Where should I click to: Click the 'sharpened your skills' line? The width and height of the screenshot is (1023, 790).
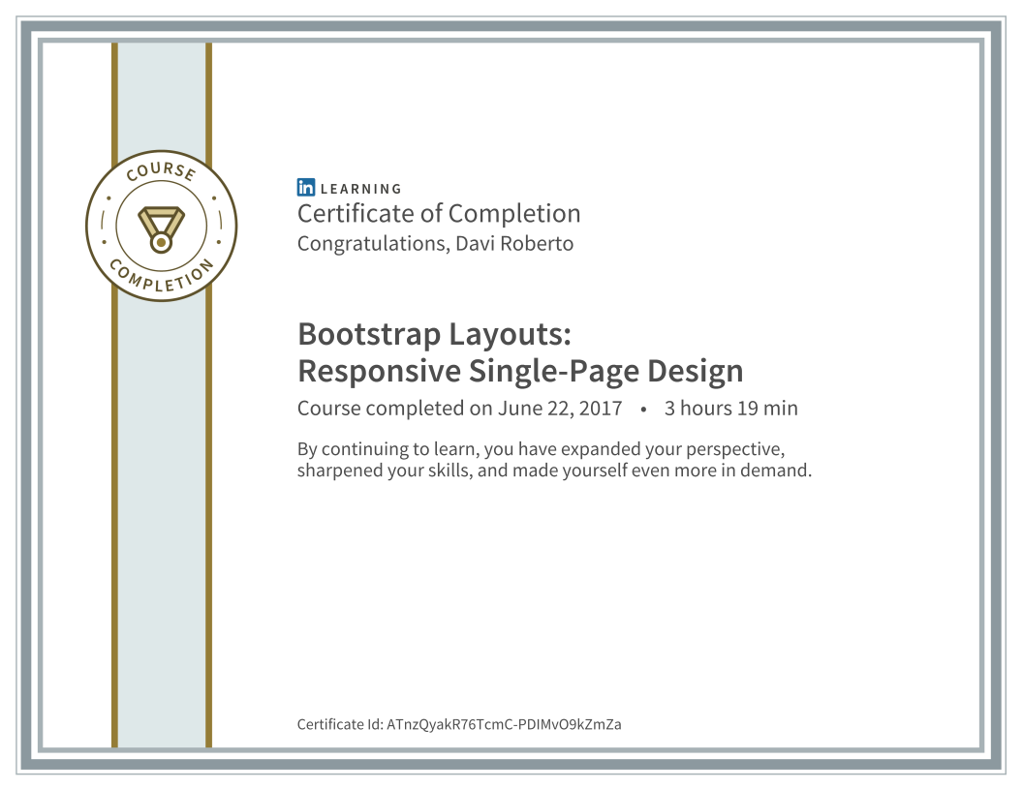coord(554,470)
